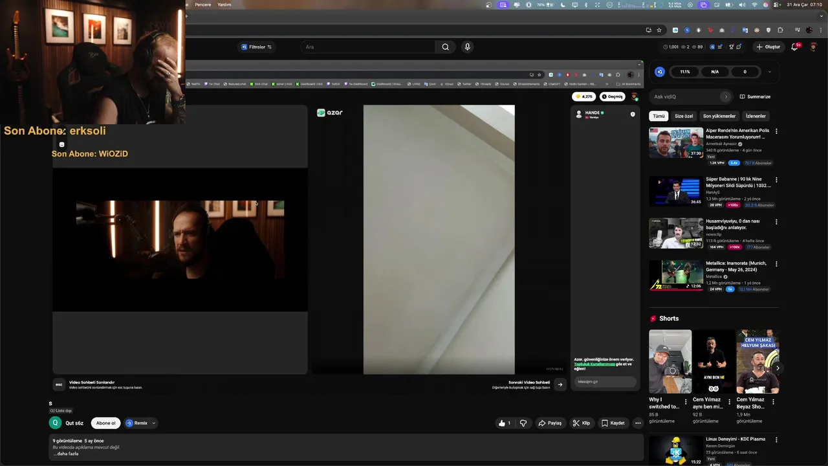Image resolution: width=828 pixels, height=466 pixels.
Task: Open Husamviyuviyu video thumbnail
Action: point(676,233)
